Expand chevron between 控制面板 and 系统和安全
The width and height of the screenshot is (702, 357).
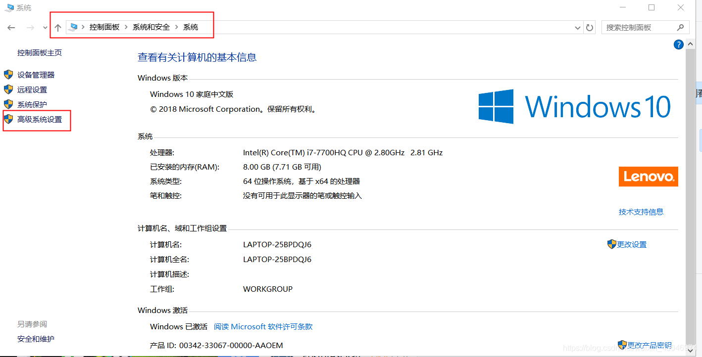(x=126, y=27)
